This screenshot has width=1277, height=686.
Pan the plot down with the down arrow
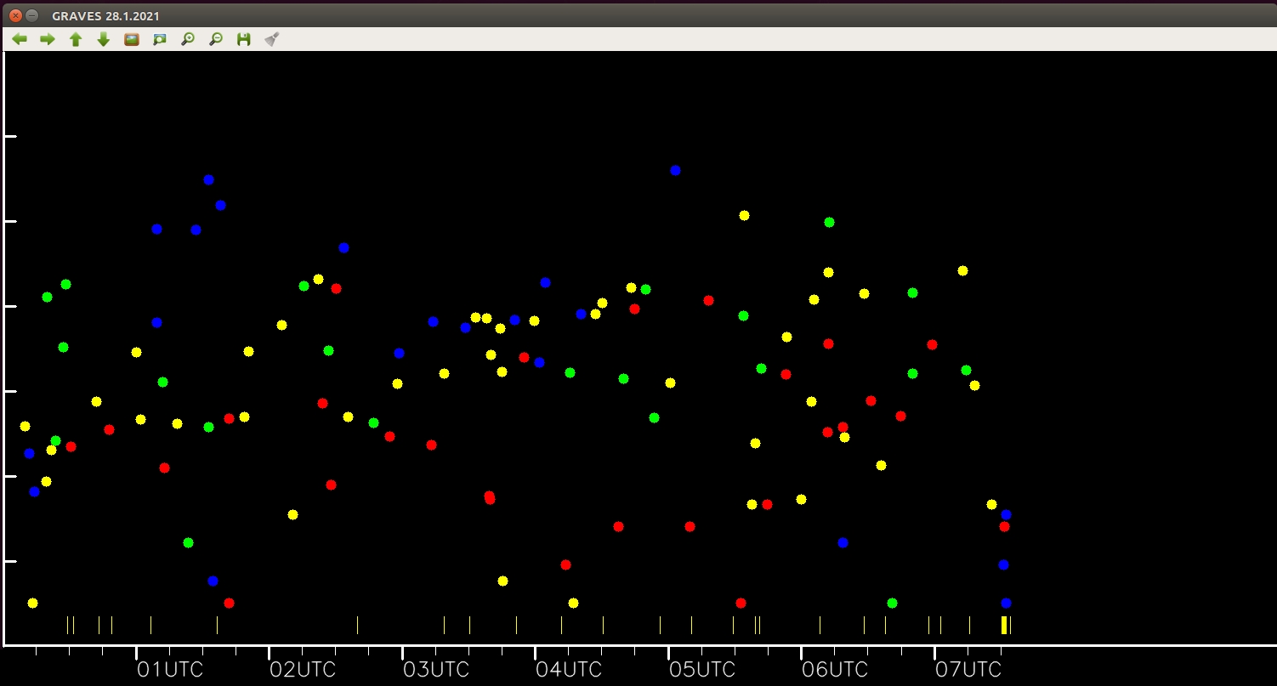pos(104,39)
